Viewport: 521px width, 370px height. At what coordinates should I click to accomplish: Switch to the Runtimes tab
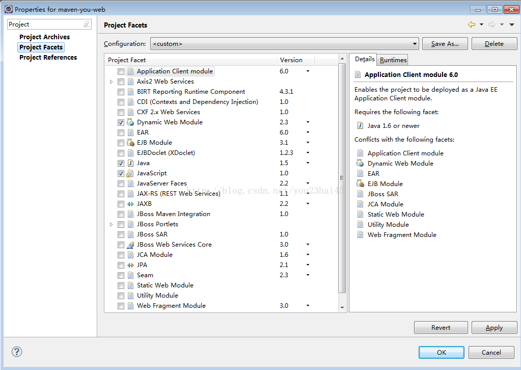coord(393,60)
